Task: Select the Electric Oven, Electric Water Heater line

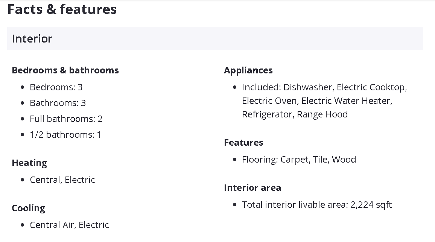Action: [x=317, y=101]
